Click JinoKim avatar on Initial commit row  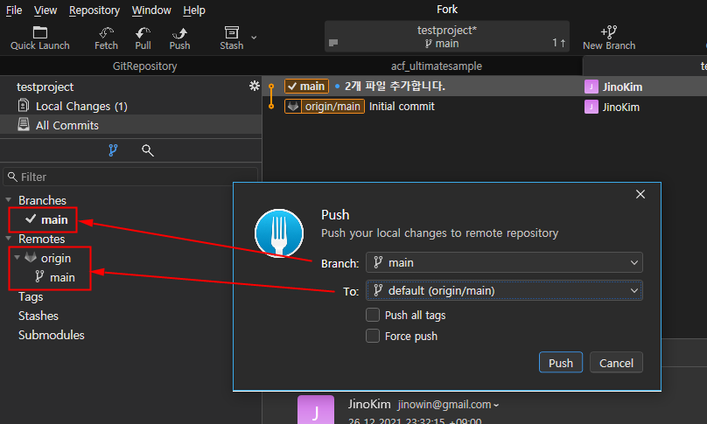coord(591,107)
